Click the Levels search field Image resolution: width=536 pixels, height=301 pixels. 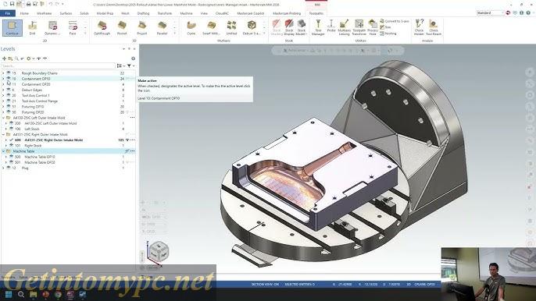point(58,66)
